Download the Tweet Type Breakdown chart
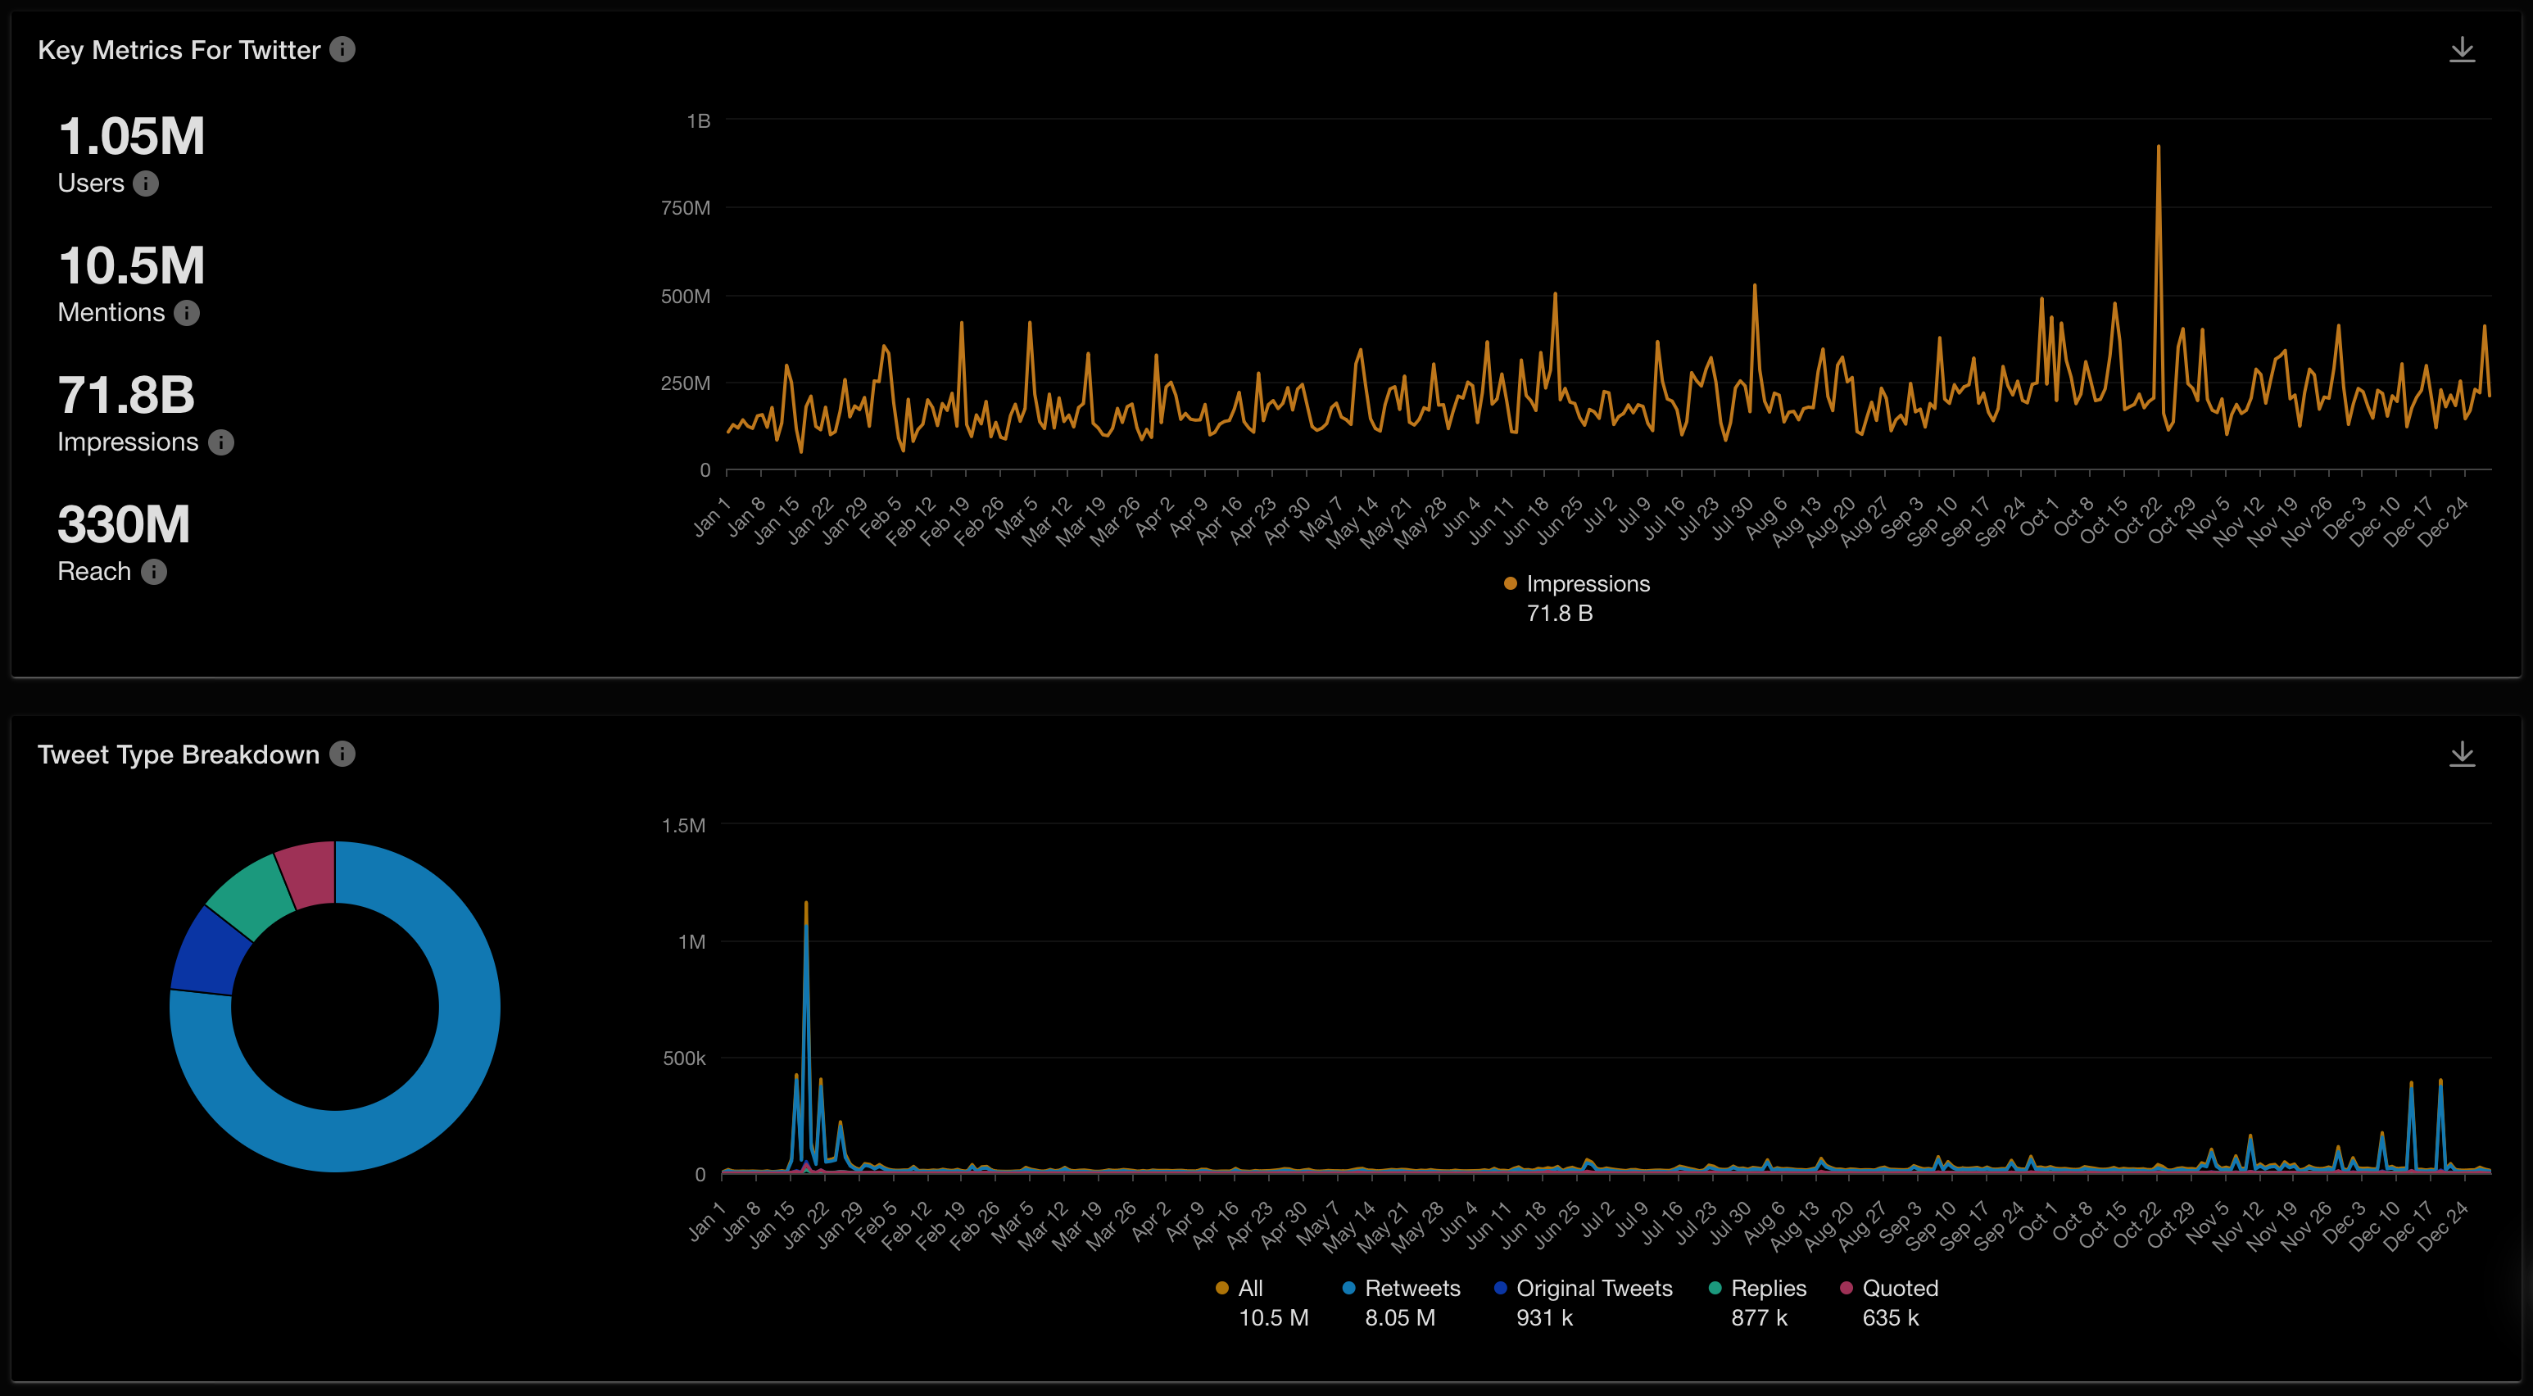Screen dimensions: 2533x1396 coord(2463,753)
